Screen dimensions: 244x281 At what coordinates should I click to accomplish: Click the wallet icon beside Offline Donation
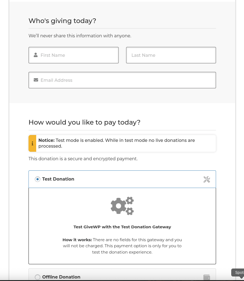[207, 277]
